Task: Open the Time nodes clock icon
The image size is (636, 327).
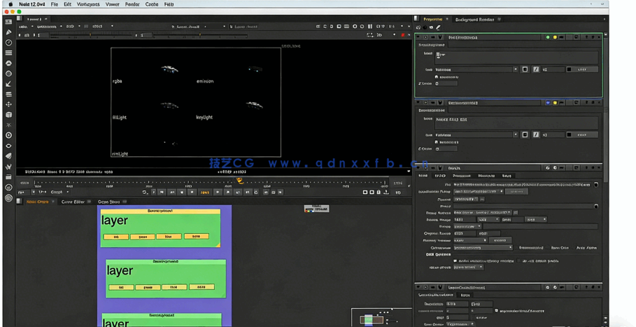Action: pyautogui.click(x=8, y=43)
